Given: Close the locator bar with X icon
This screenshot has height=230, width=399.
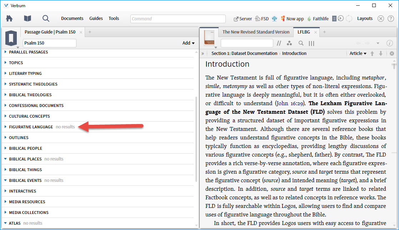Looking at the screenshot, I should 392,53.
